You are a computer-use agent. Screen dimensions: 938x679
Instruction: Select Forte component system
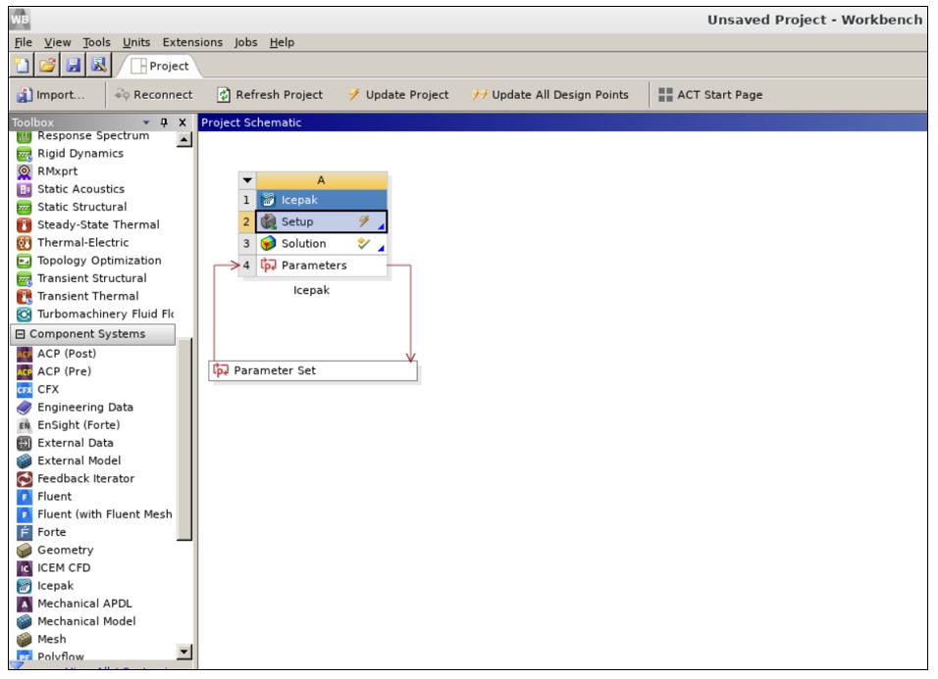[x=51, y=533]
